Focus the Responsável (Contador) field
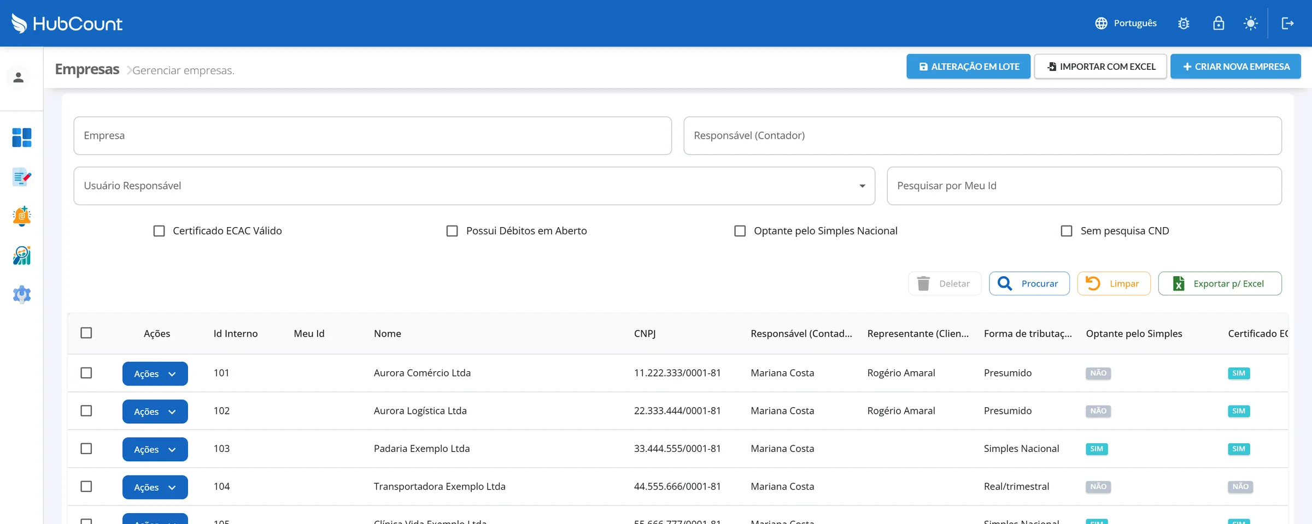Screen dimensions: 1312x524 click(x=983, y=136)
